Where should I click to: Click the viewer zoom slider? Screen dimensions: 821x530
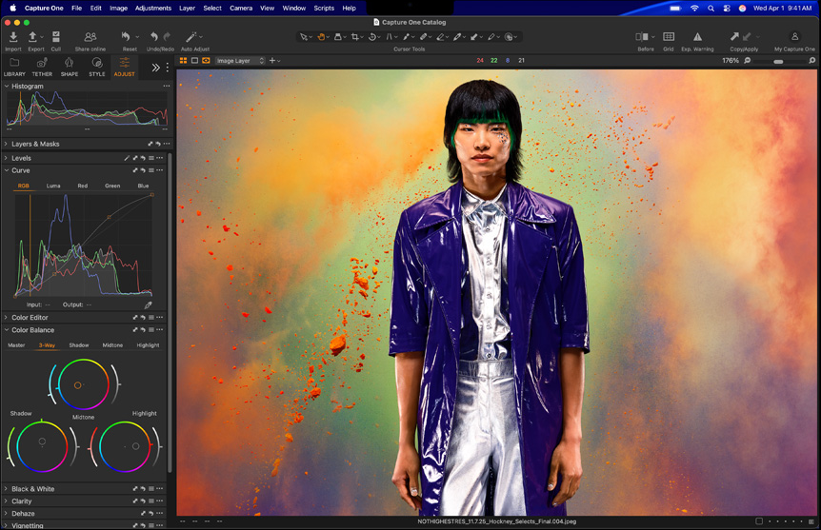(778, 61)
